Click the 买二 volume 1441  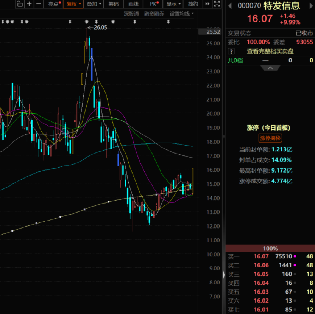285,265
